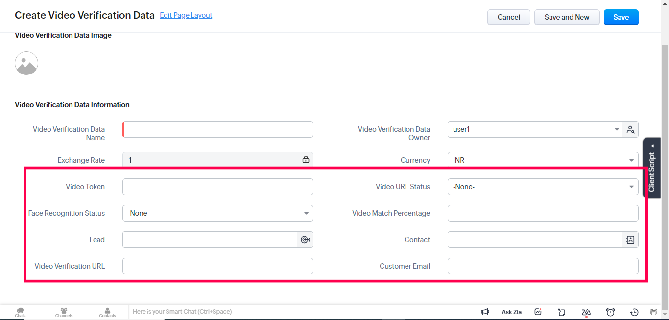This screenshot has height=320, width=669.
Task: Click the announcements megaphone icon
Action: click(x=485, y=312)
